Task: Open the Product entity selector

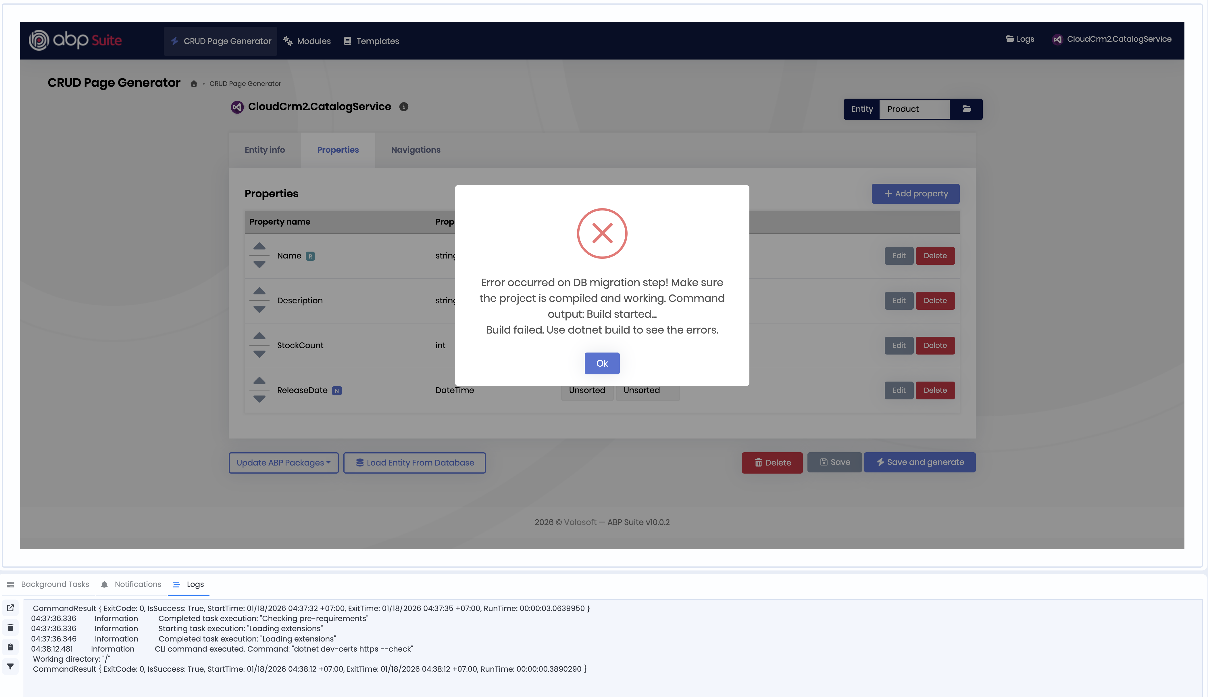Action: coord(913,109)
